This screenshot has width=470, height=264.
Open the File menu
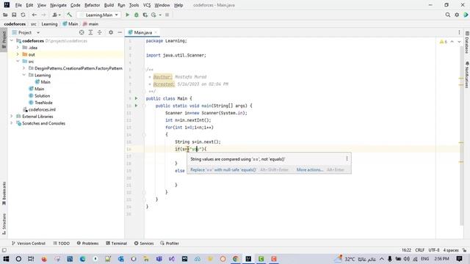tap(18, 5)
